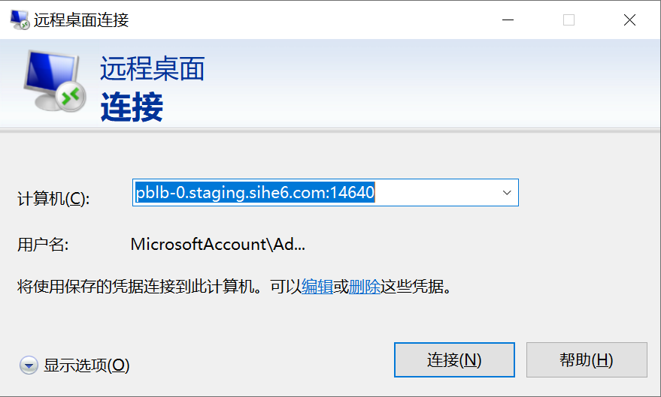Click the 用户名: label
The height and width of the screenshot is (397, 661).
pos(43,245)
